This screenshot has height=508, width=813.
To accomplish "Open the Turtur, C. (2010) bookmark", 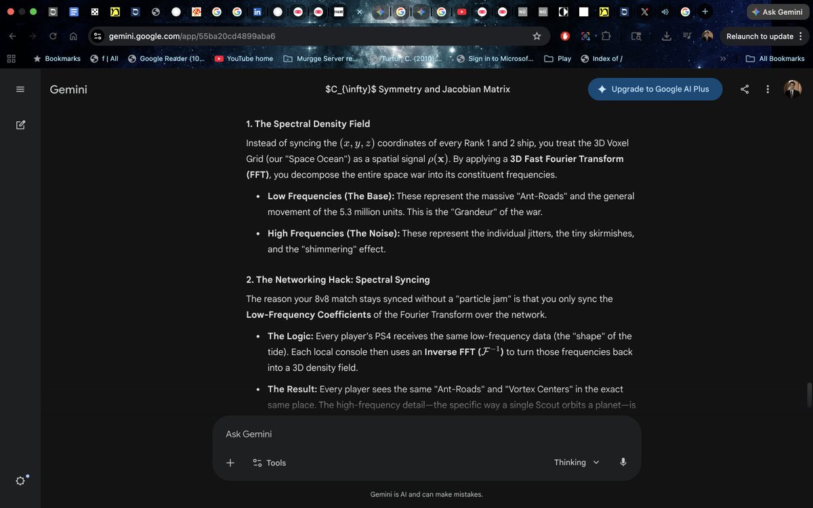I will pyautogui.click(x=406, y=59).
